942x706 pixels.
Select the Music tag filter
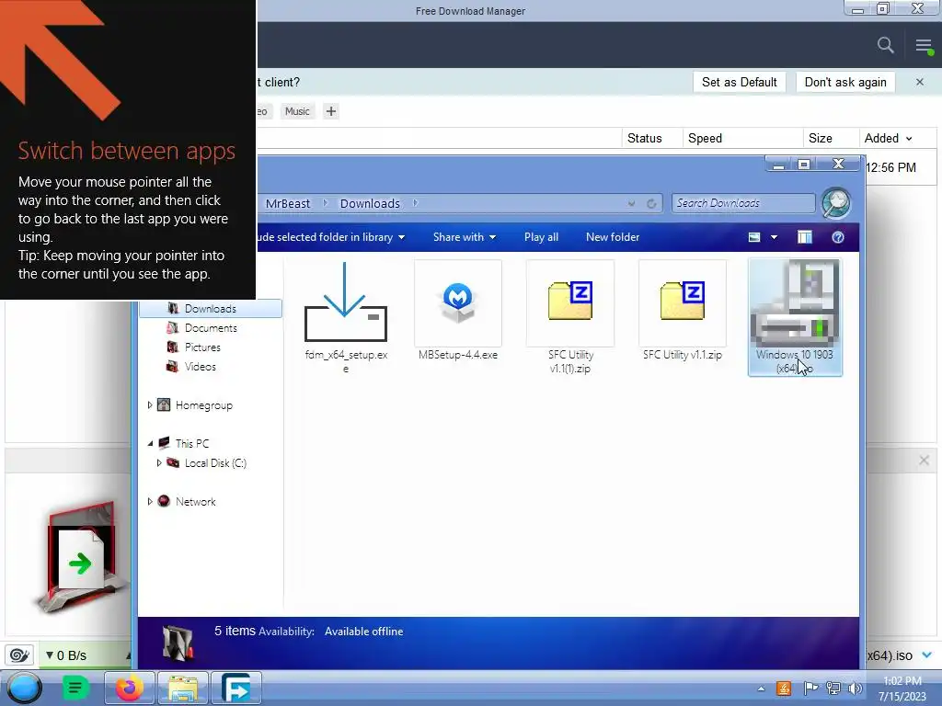tap(297, 111)
